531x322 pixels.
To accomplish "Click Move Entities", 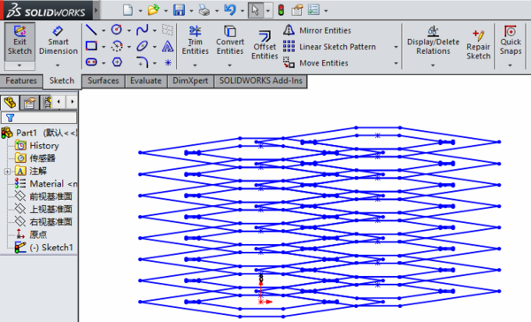I will click(x=316, y=63).
